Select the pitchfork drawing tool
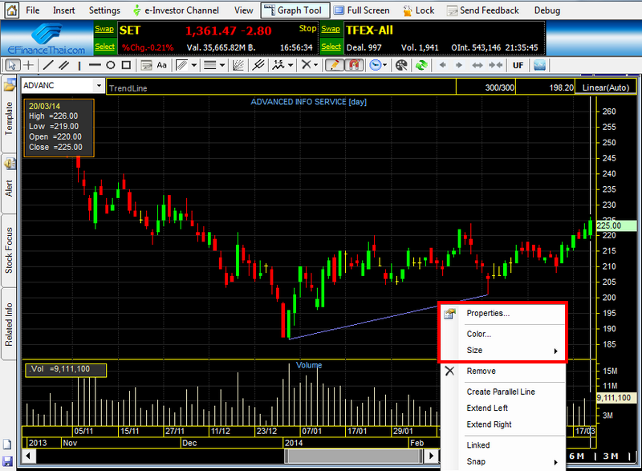The width and height of the screenshot is (642, 471). tap(258, 65)
